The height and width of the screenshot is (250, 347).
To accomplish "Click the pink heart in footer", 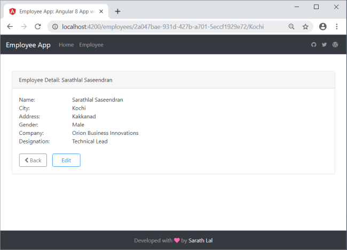I will [177, 240].
